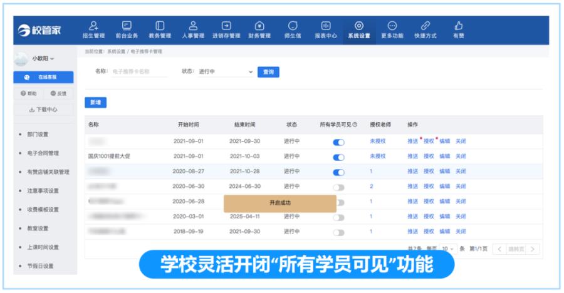Click the 新增 button
The height and width of the screenshot is (293, 564).
pos(96,103)
